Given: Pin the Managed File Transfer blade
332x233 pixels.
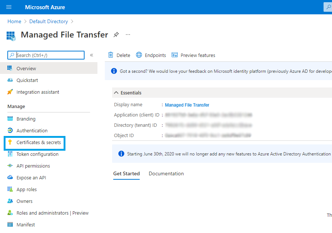Looking at the screenshot, I should (116, 35).
